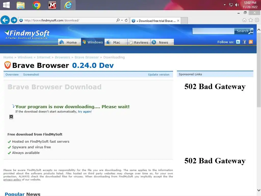Show hidden system tray icons arrow
Image resolution: width=261 pixels, height=196 pixels.
225,5
